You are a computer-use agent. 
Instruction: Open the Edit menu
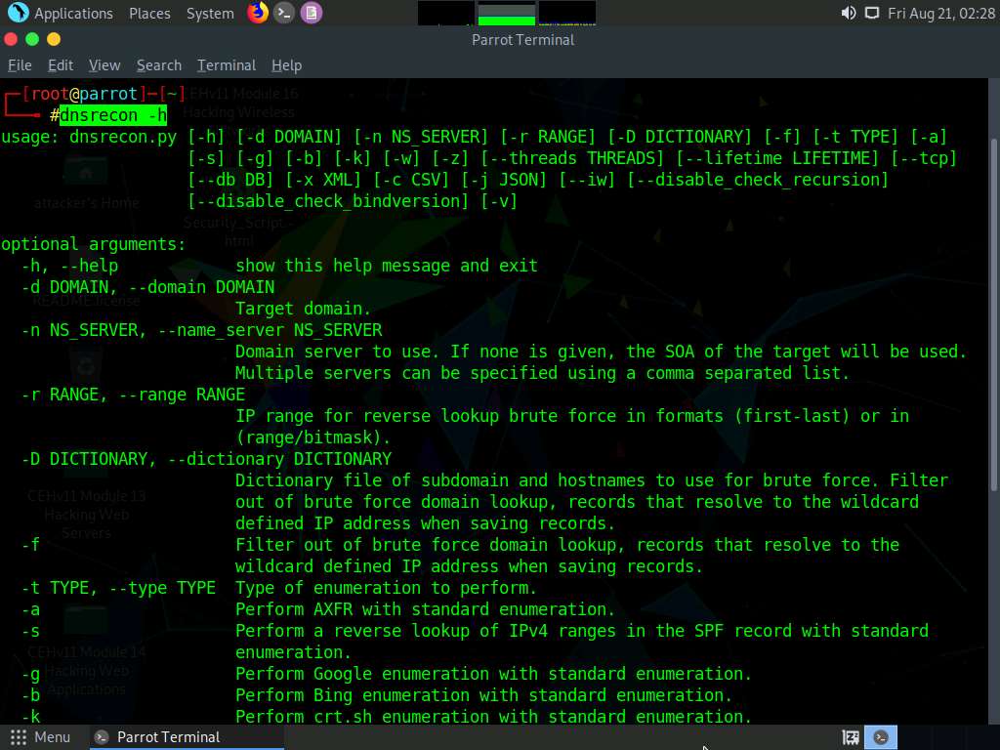61,65
